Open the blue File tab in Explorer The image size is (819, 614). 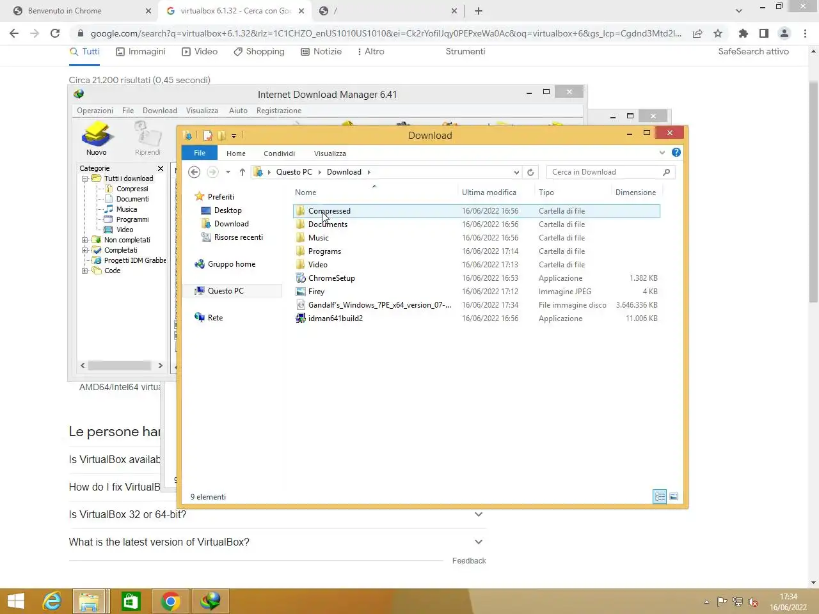tap(200, 153)
